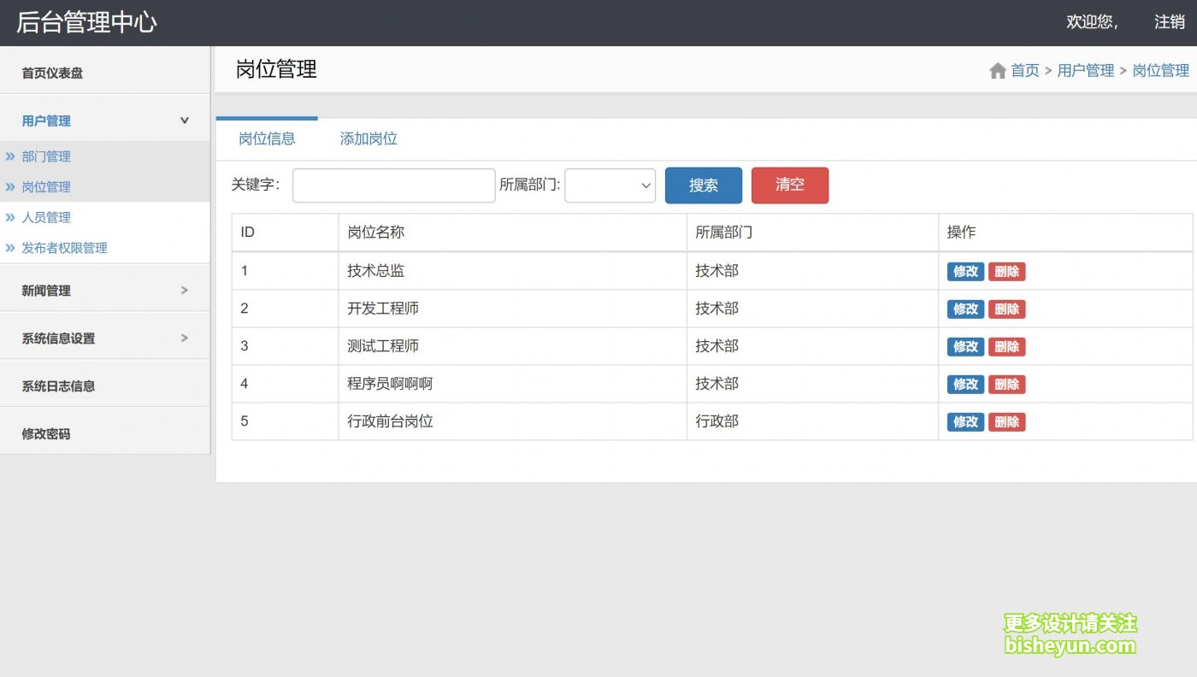The height and width of the screenshot is (677, 1197).
Task: Click the home icon in the breadcrumb
Action: (x=997, y=71)
